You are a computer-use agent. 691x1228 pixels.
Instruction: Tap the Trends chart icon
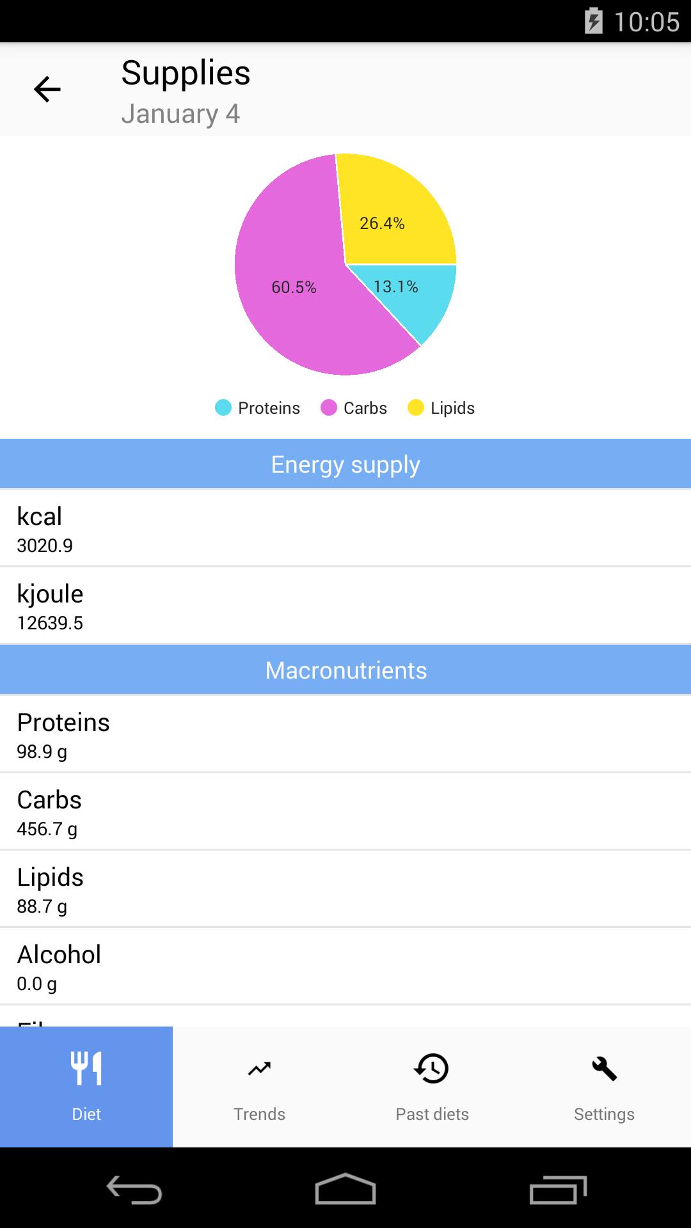click(259, 1068)
